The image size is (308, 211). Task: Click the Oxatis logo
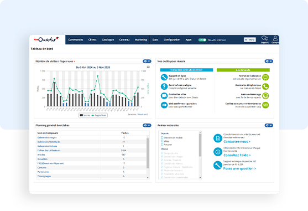(x=46, y=39)
